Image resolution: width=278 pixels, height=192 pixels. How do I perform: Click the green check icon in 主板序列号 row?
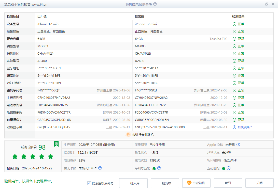pos(234,98)
